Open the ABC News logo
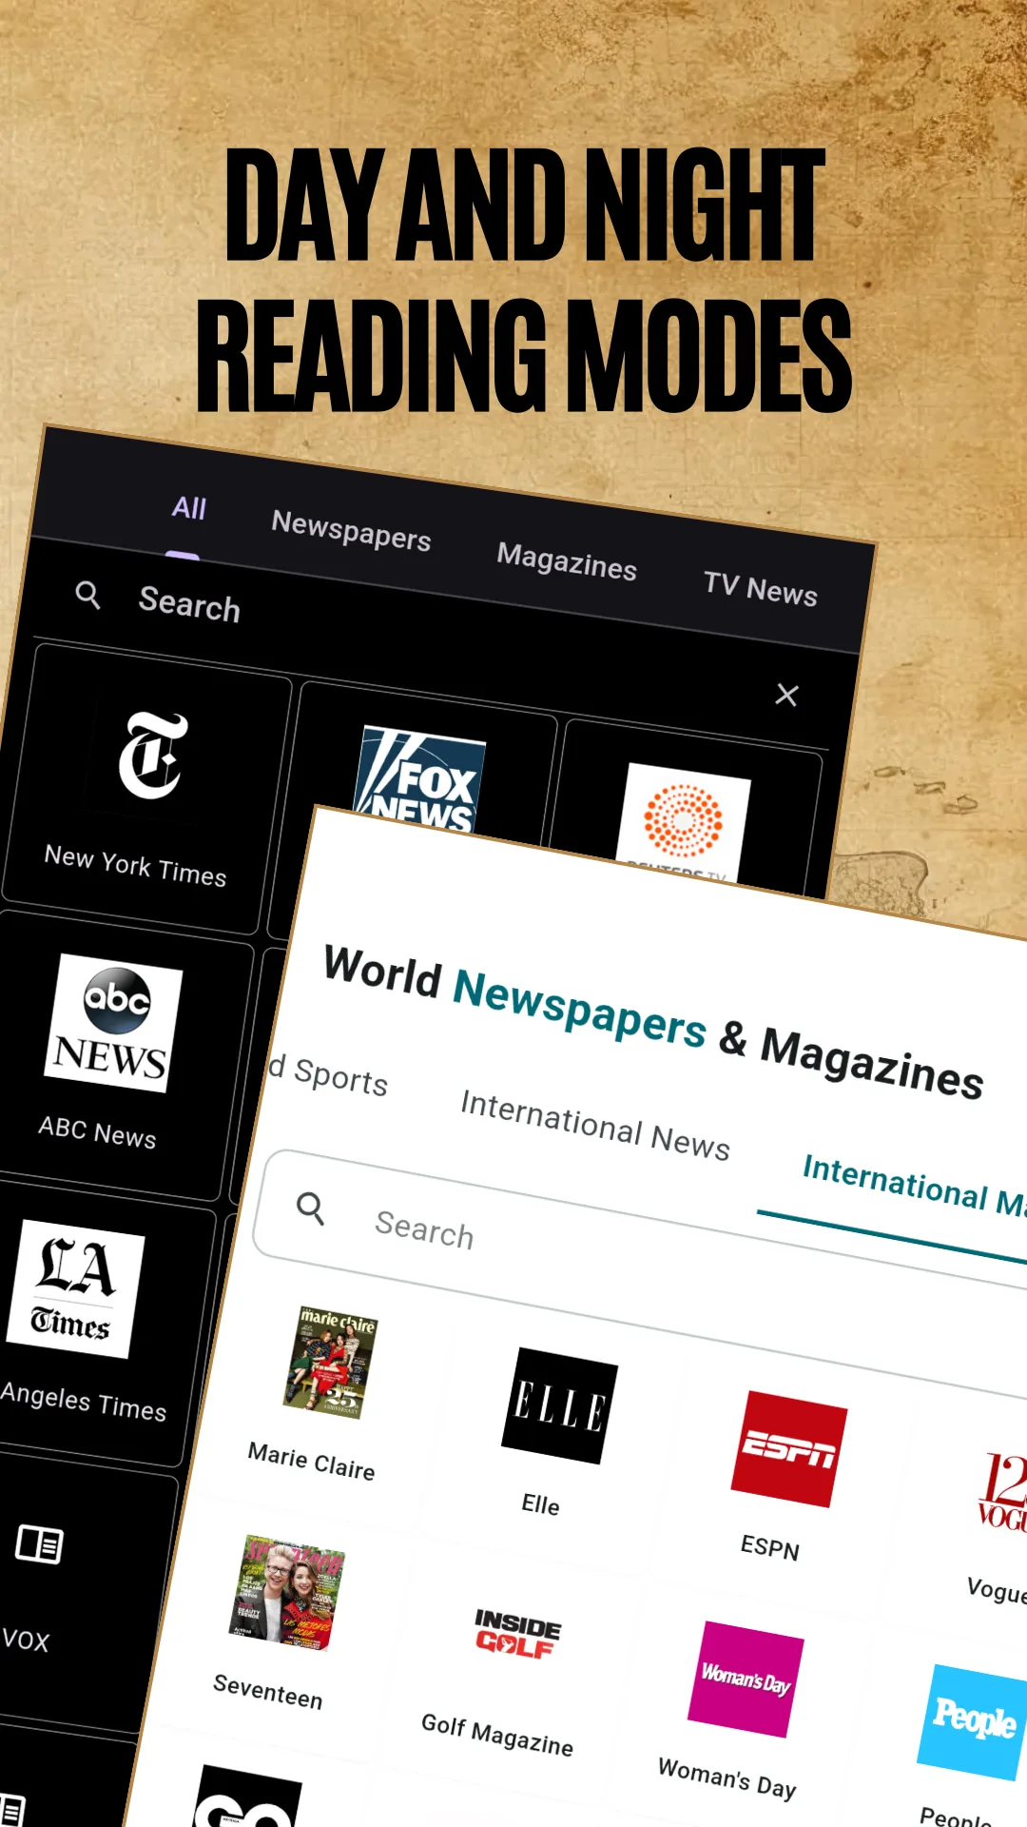The width and height of the screenshot is (1027, 1827). tap(111, 1023)
